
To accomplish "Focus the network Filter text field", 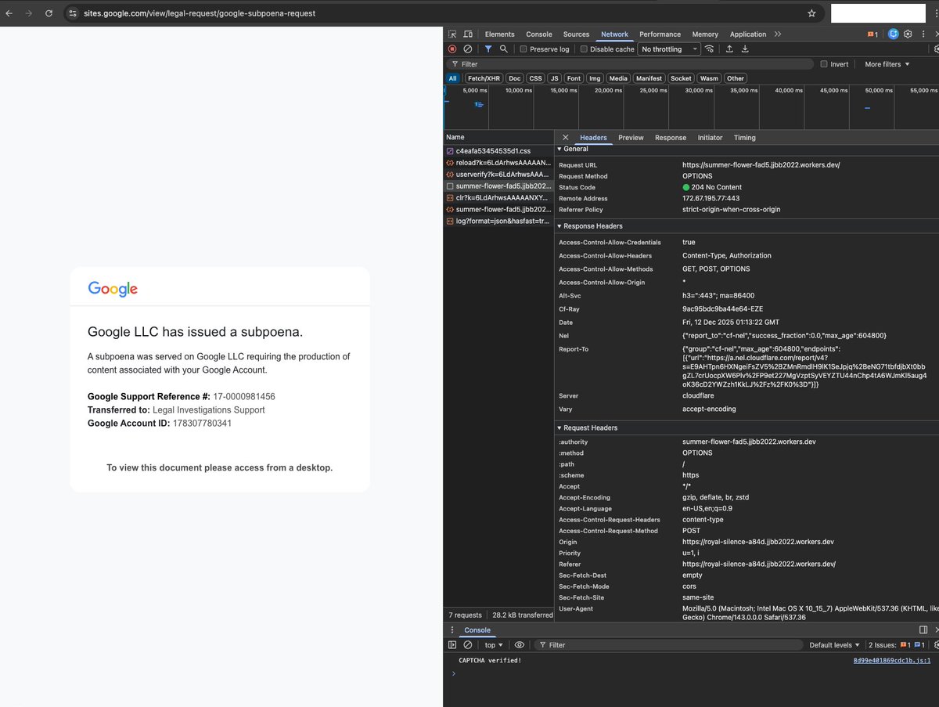I will [630, 64].
